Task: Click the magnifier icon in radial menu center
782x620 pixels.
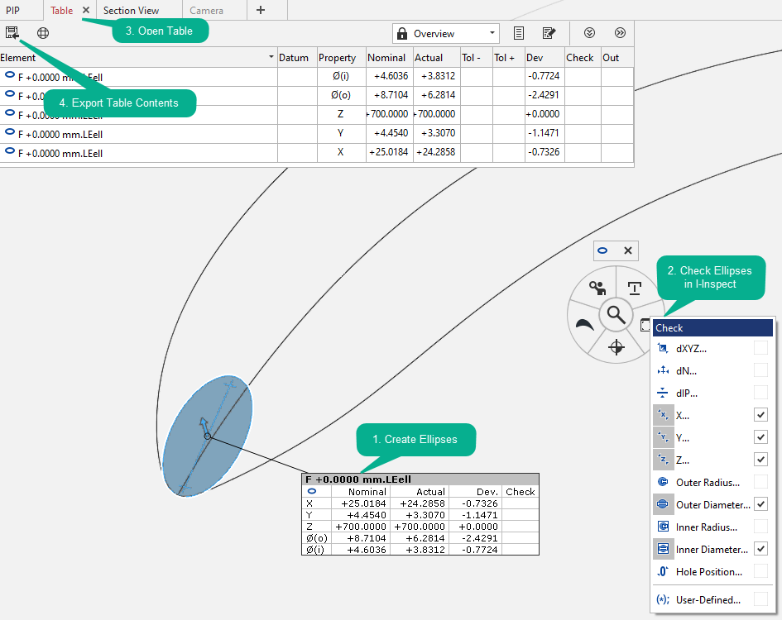Action: pyautogui.click(x=615, y=314)
